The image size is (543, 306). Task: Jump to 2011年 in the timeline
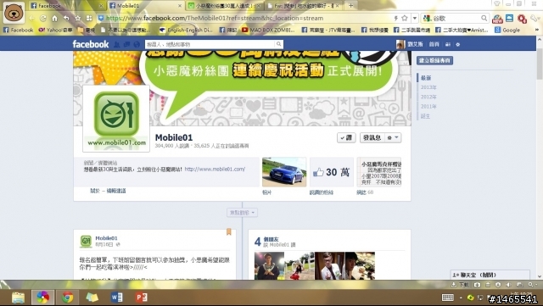click(428, 107)
